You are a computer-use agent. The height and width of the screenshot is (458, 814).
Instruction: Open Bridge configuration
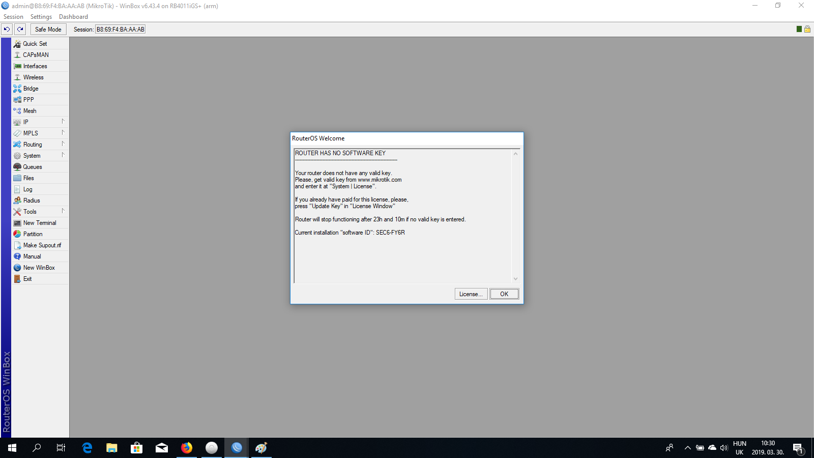(40, 89)
